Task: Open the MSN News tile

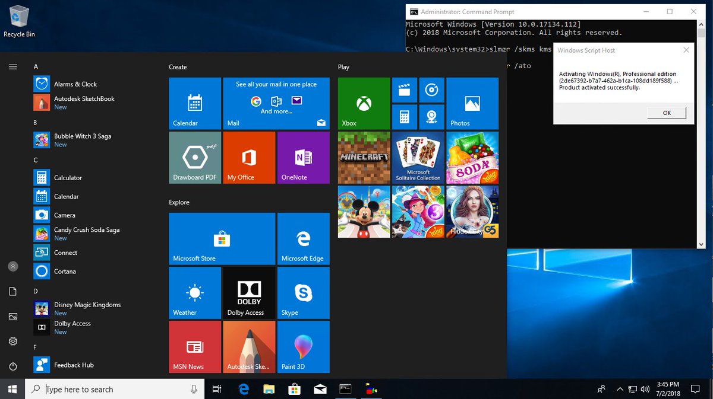Action: tap(195, 347)
